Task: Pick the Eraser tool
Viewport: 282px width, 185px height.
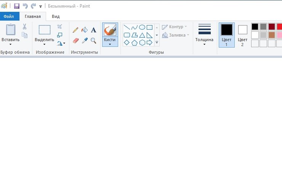Action: click(75, 40)
